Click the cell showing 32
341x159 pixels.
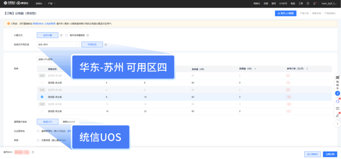[x=145, y=111]
